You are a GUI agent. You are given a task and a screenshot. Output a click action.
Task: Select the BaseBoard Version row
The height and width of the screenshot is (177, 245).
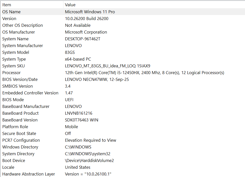coord(123,120)
